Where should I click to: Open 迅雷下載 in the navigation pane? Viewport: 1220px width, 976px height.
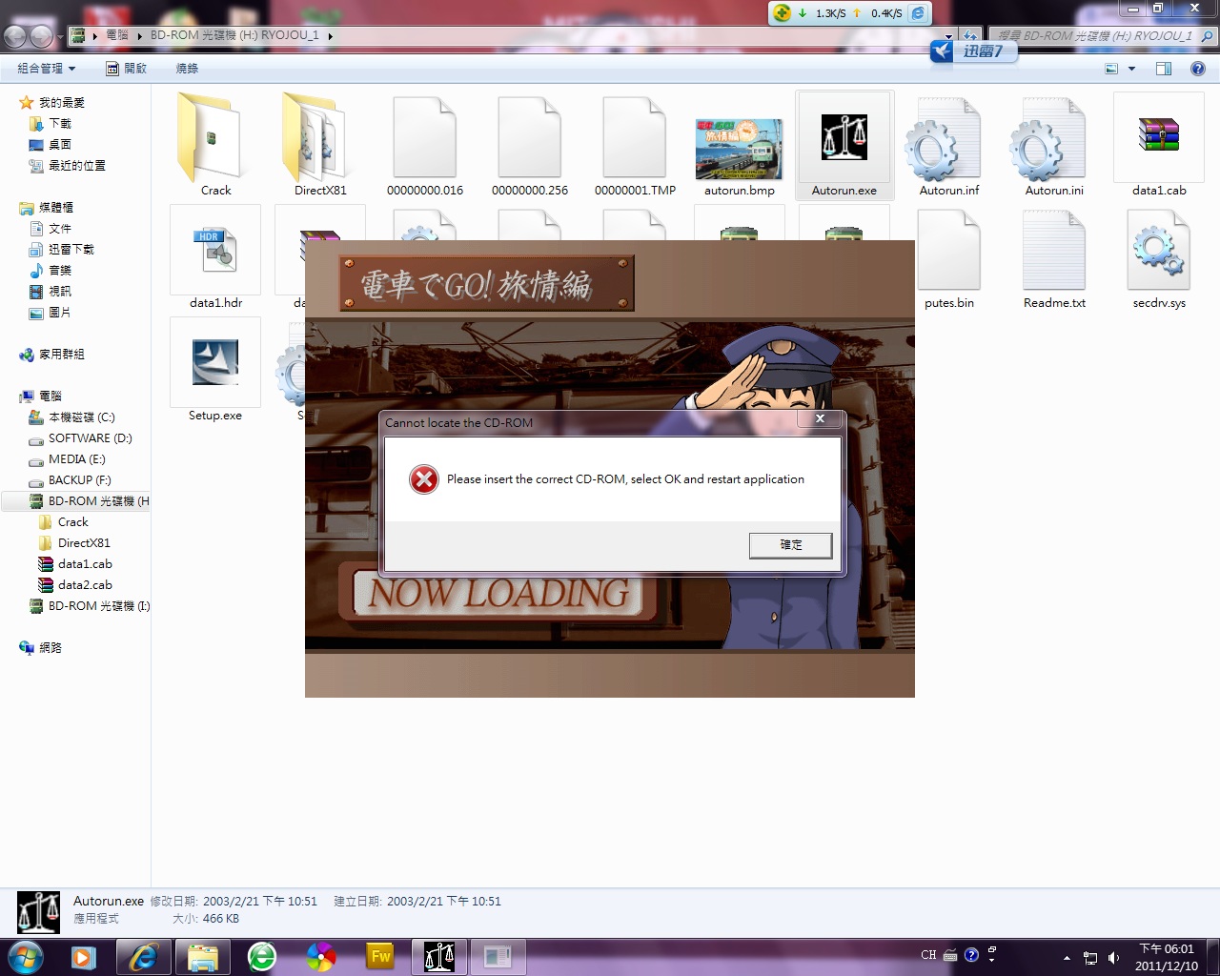pos(62,250)
